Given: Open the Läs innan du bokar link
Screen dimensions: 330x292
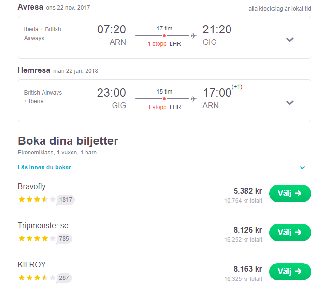Looking at the screenshot, I should coord(44,167).
